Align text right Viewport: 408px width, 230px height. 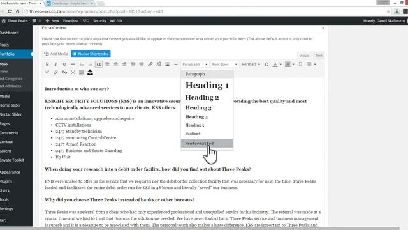tap(124, 65)
